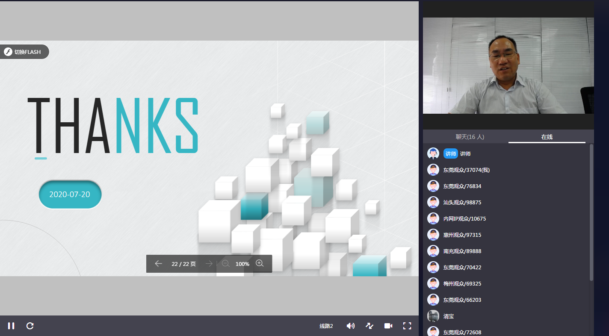Image resolution: width=609 pixels, height=336 pixels.
Task: Select the 在线 online tab
Action: [547, 137]
